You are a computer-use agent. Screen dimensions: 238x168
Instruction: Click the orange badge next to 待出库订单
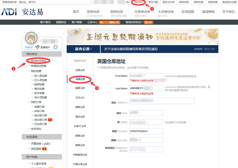(x=50, y=120)
